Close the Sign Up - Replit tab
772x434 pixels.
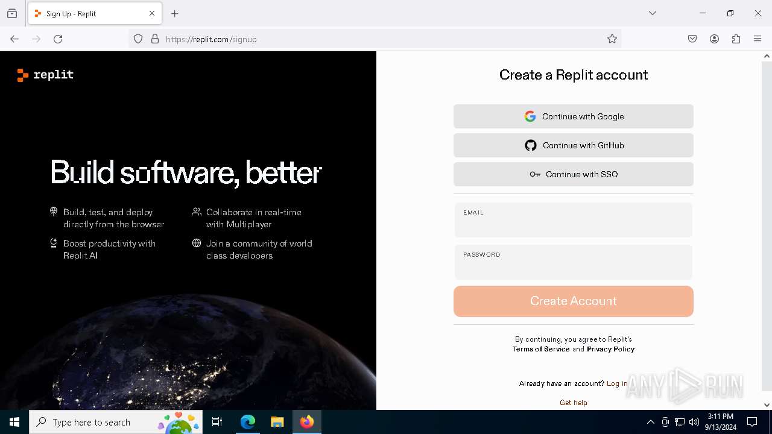[152, 13]
